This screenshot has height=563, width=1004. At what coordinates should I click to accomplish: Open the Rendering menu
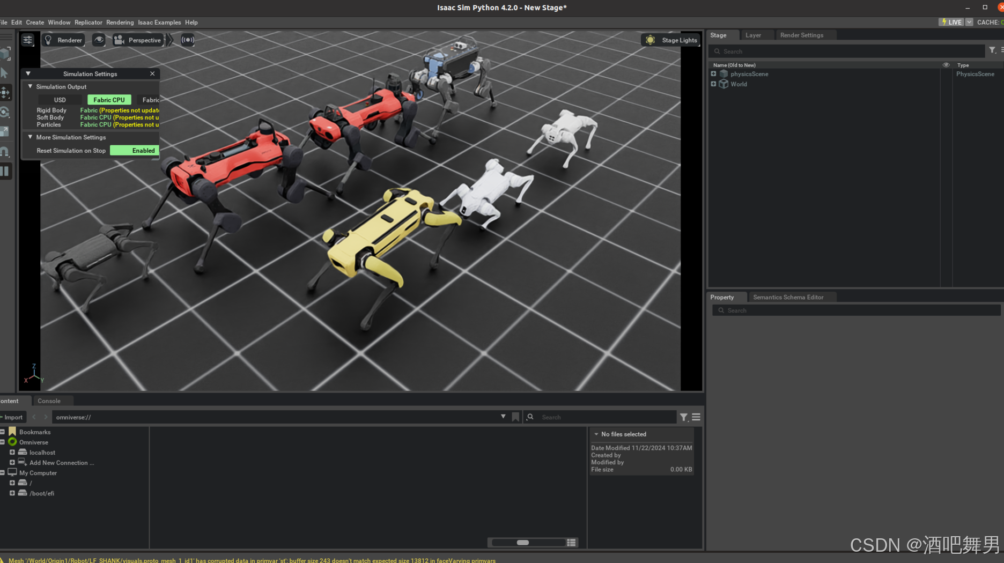[120, 23]
